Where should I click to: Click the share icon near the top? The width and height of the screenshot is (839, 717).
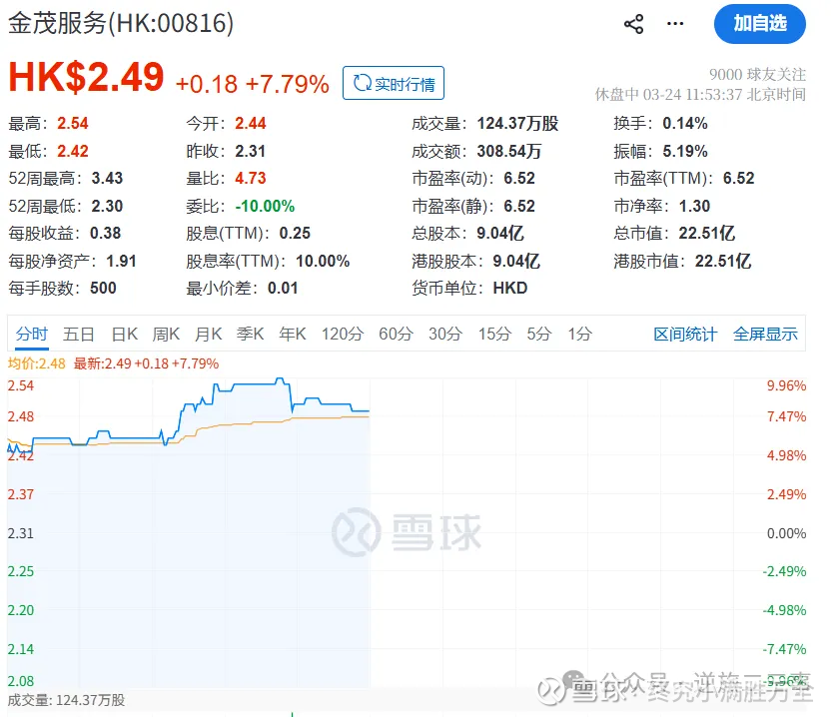click(633, 24)
